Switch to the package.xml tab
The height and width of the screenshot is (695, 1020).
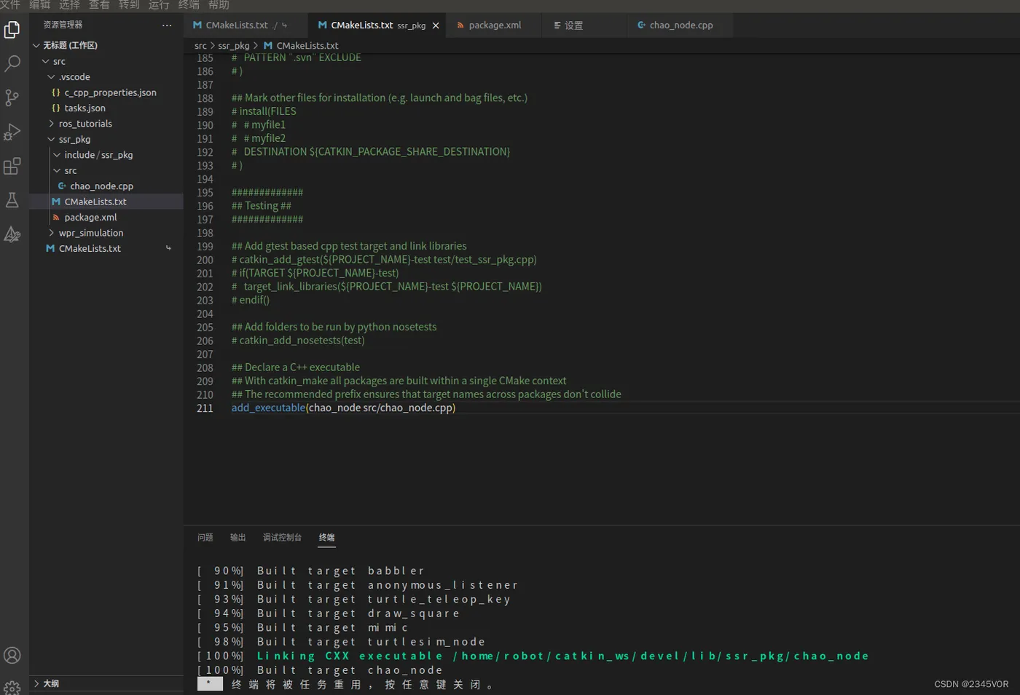495,25
